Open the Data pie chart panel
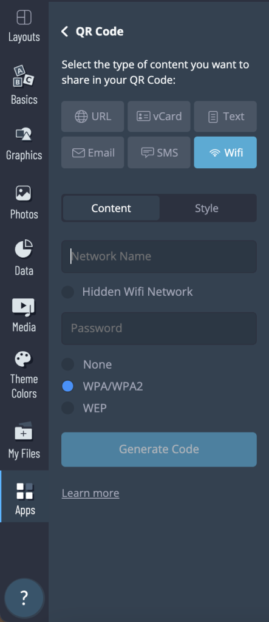 pos(24,258)
